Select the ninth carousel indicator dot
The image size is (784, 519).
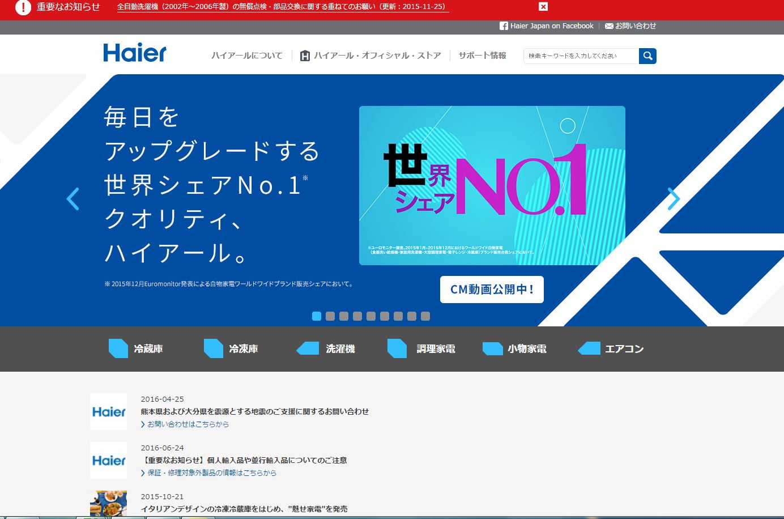425,316
